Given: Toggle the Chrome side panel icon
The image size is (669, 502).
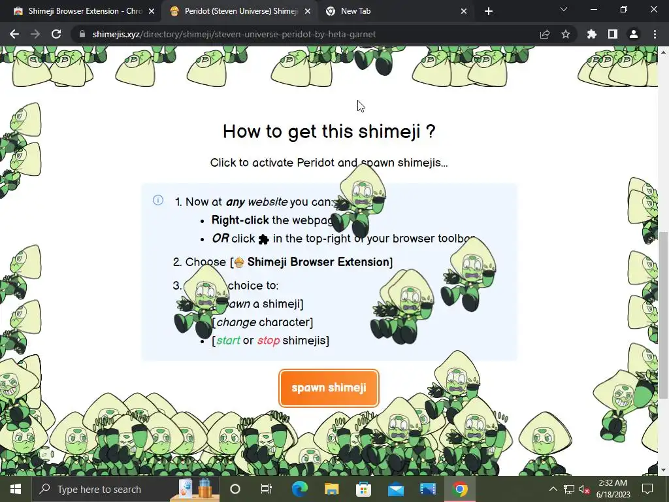Looking at the screenshot, I should click(613, 34).
